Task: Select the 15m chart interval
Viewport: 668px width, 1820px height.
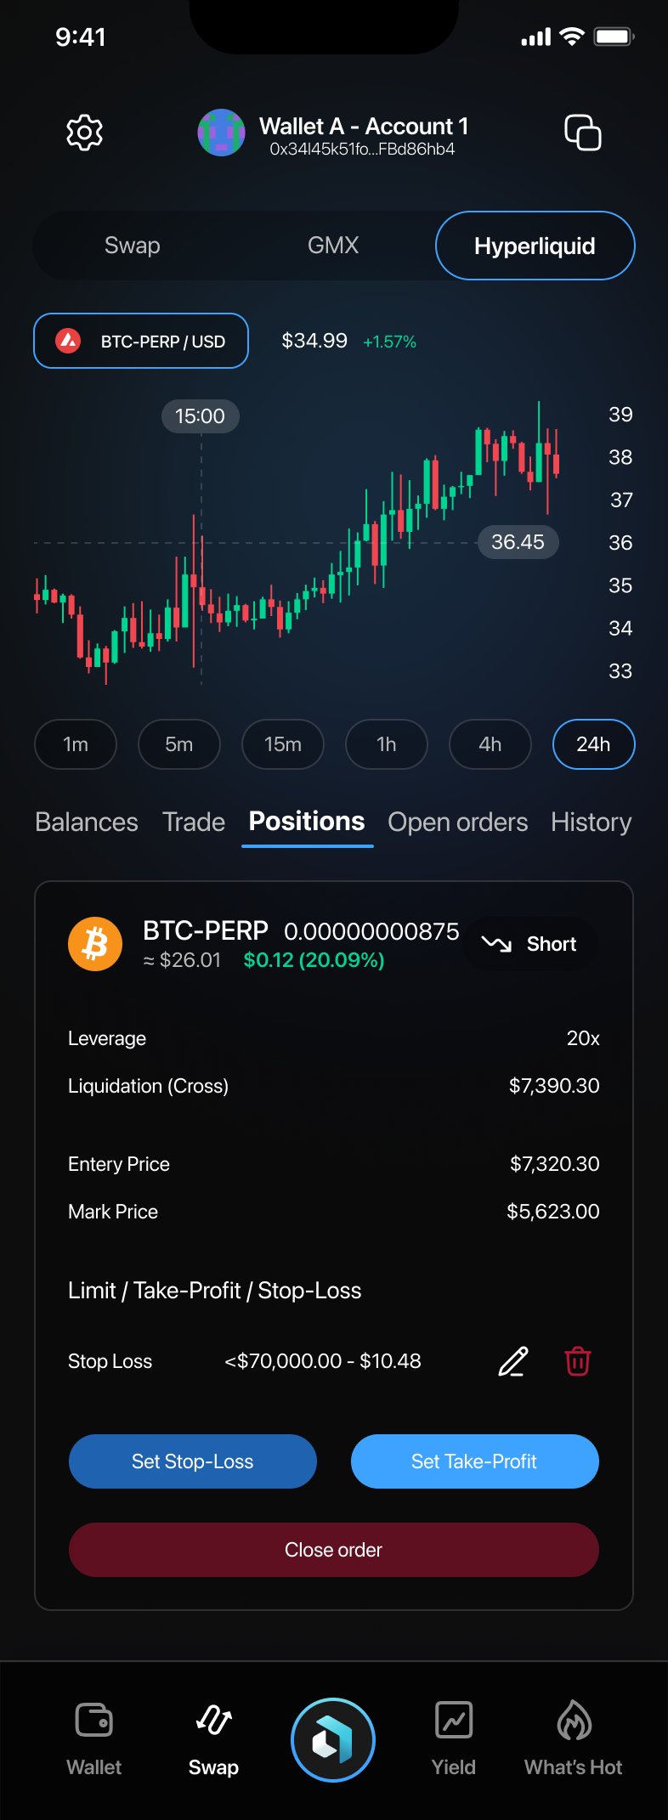Action: [283, 744]
